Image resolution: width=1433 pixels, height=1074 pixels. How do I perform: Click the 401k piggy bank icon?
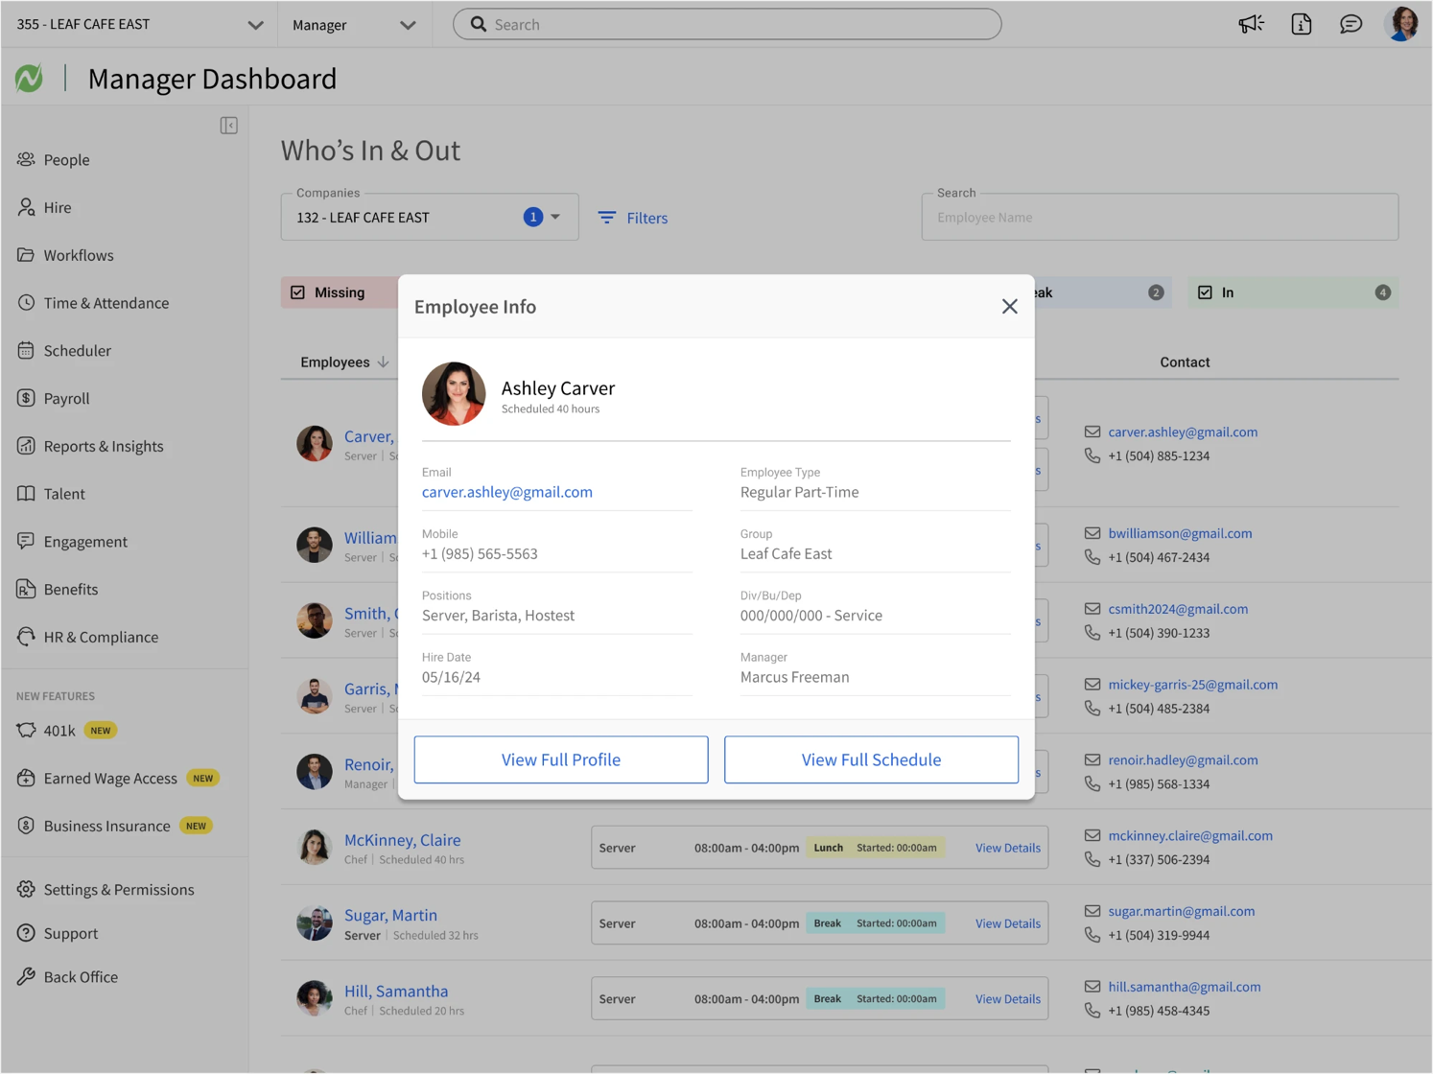click(26, 730)
